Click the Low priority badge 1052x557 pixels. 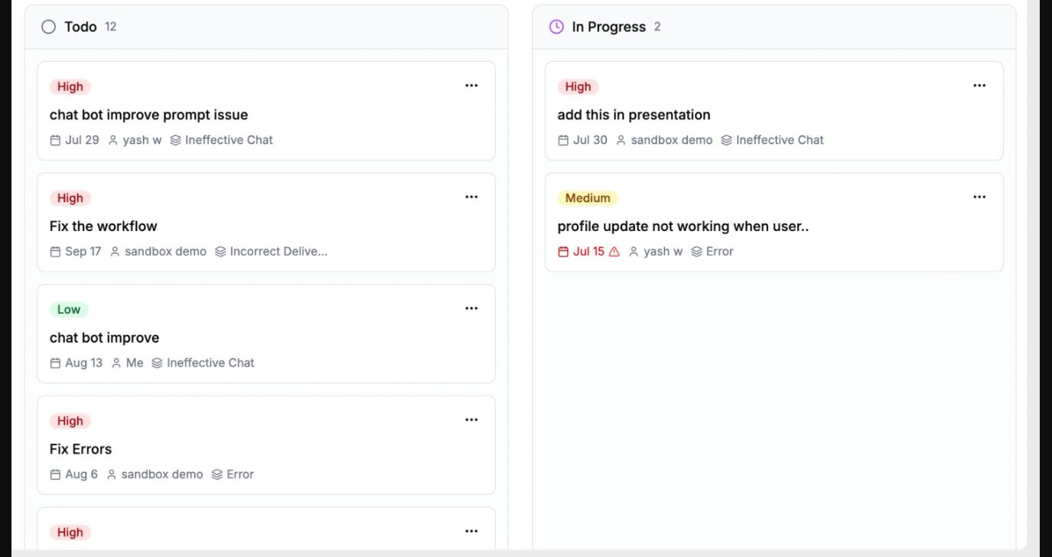69,310
